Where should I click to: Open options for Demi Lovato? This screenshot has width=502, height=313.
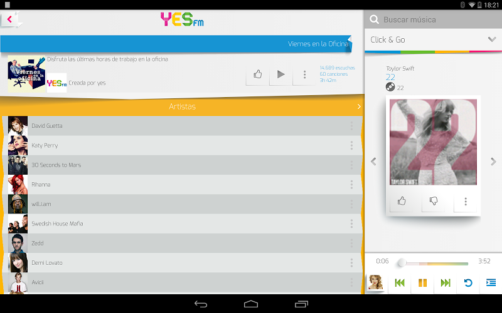coord(351,262)
